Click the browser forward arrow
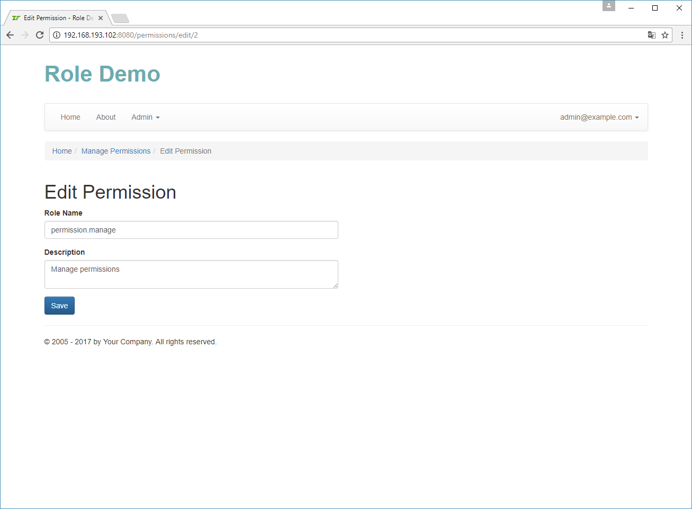This screenshot has height=509, width=692. [x=24, y=35]
